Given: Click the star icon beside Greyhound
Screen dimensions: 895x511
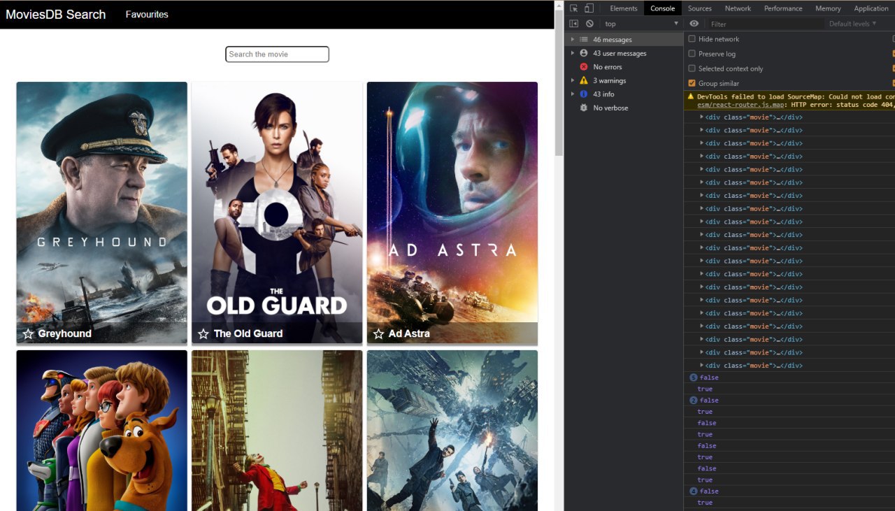Looking at the screenshot, I should tap(28, 334).
